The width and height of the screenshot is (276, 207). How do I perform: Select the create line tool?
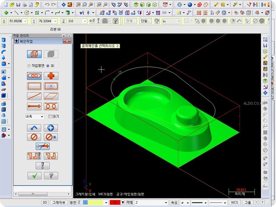[x=17, y=13]
